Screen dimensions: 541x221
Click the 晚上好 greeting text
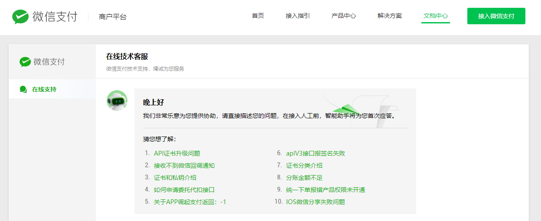[153, 103]
